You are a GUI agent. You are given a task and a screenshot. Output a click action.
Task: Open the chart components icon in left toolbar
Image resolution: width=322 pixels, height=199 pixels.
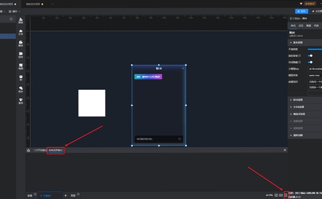(21, 20)
